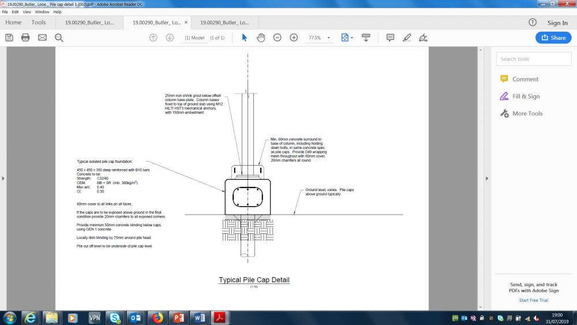Click the scrolling mode toolbar icon

click(366, 38)
